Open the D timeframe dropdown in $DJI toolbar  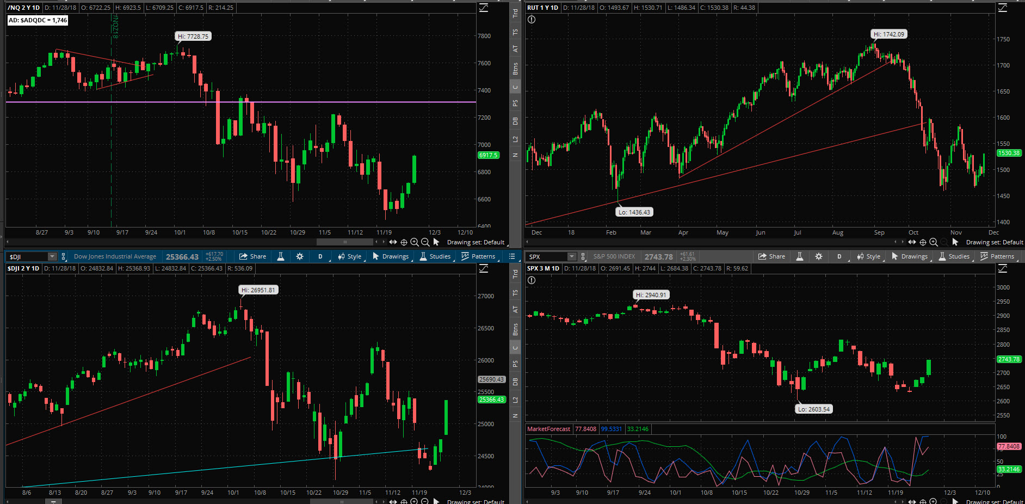coord(321,256)
